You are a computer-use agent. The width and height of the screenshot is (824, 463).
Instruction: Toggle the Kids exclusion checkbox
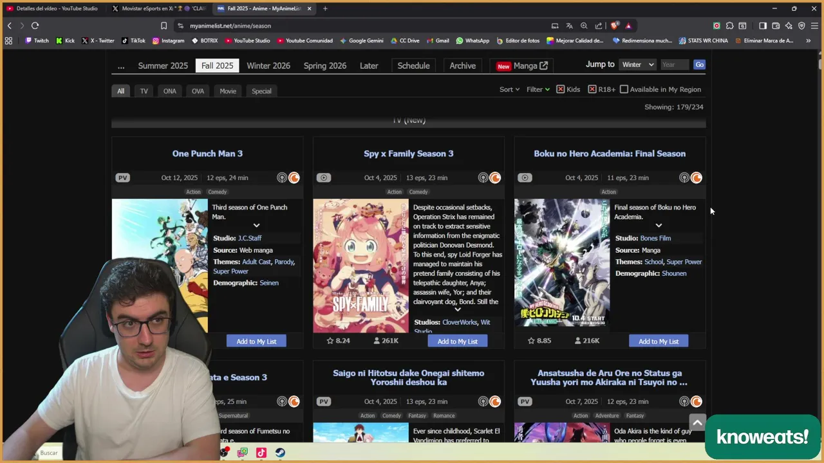560,89
